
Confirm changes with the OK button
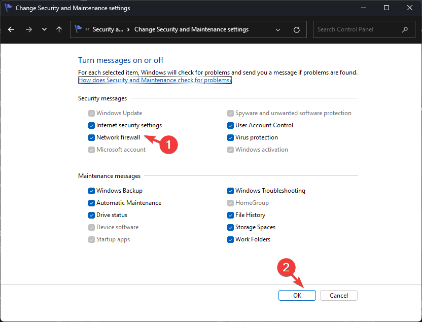(x=297, y=295)
